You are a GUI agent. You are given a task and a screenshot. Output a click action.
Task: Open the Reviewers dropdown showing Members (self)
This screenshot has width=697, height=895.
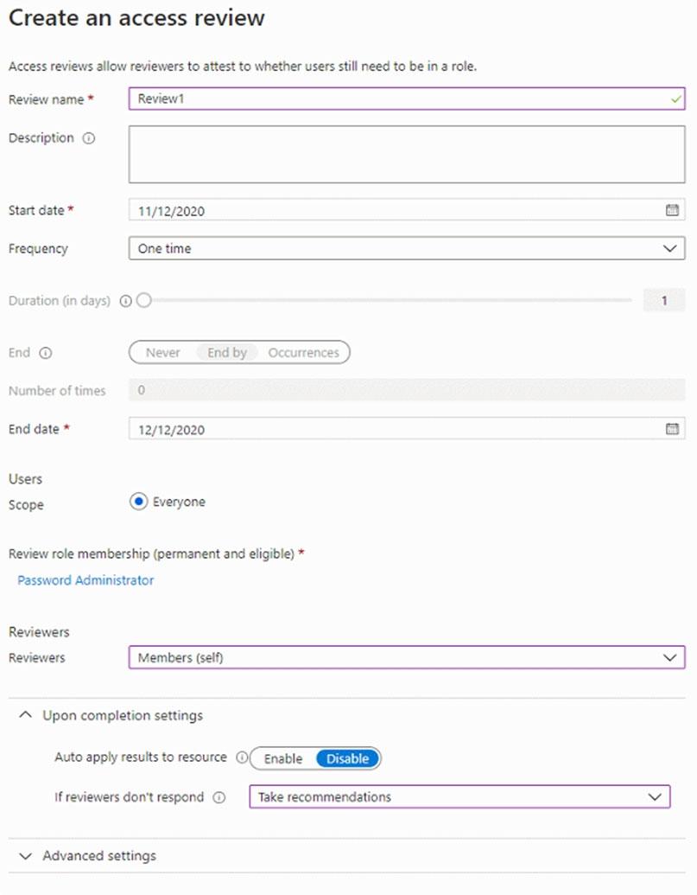(x=406, y=658)
